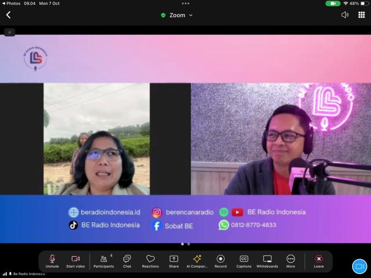371x278 pixels.
Task: Return to Photos app from status bar
Action: [x=11, y=3]
